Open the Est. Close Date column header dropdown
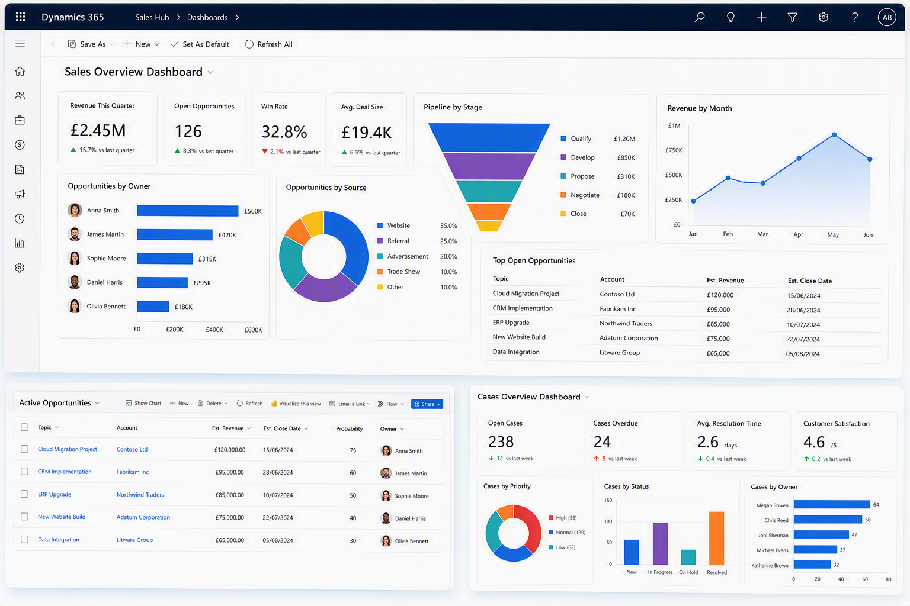Screen dimensions: 910x606 tap(306, 428)
